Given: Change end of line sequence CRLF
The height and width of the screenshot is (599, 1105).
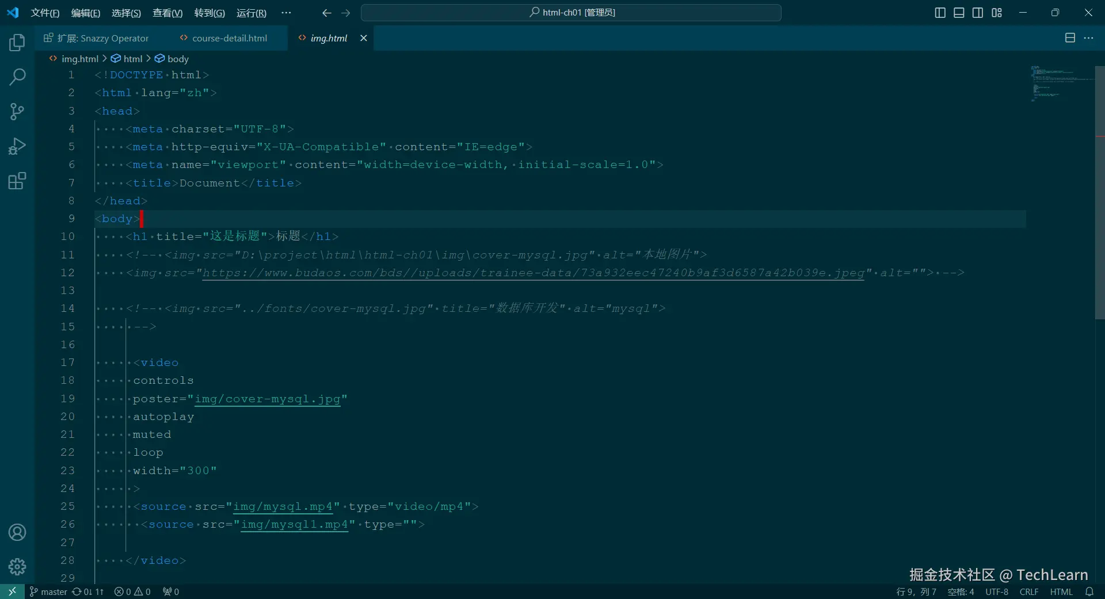Looking at the screenshot, I should pyautogui.click(x=1029, y=592).
